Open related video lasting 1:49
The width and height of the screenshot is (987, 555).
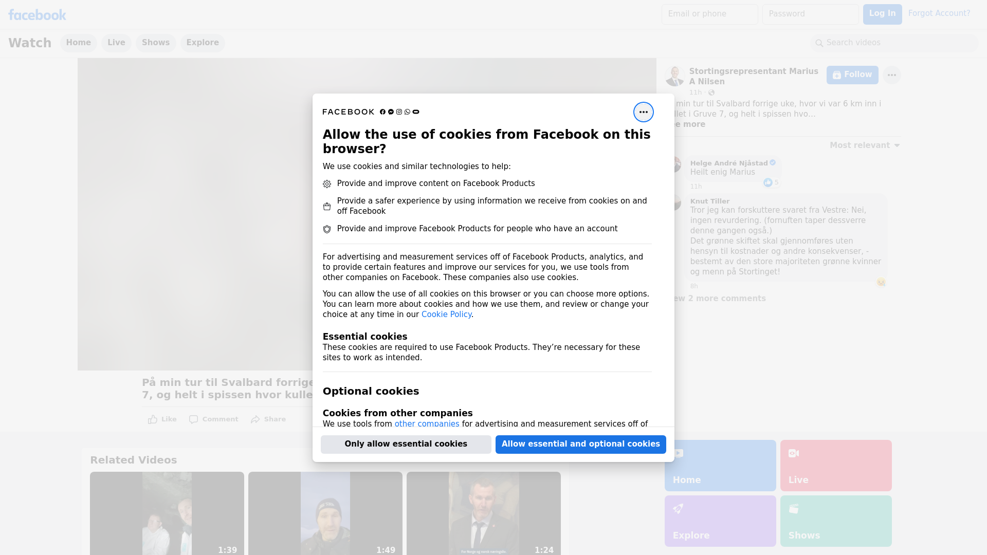[x=325, y=513]
